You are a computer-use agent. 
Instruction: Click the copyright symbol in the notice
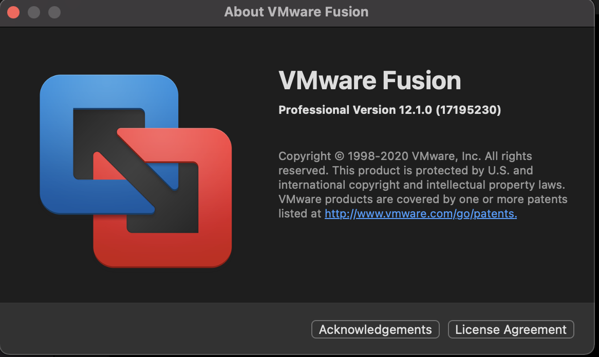(339, 156)
